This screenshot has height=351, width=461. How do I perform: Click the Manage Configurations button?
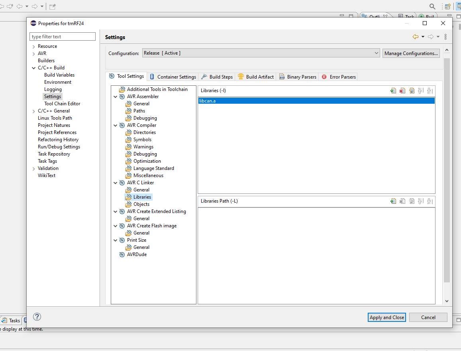point(411,53)
